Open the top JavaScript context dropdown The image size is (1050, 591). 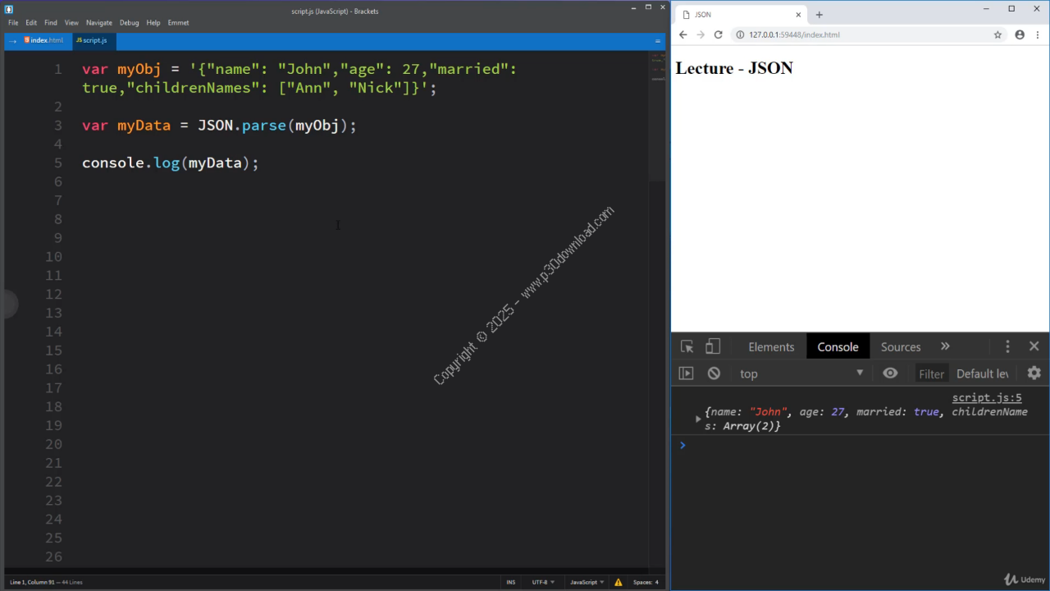[x=801, y=373]
